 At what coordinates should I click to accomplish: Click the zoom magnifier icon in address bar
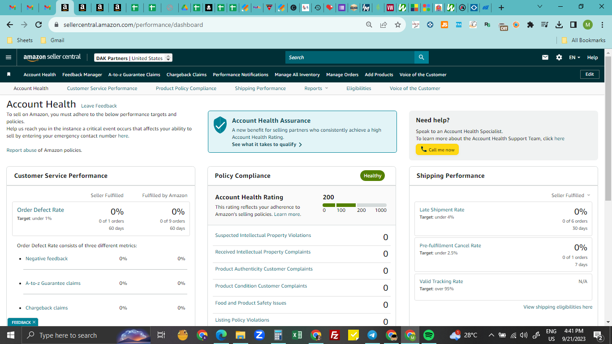click(369, 25)
